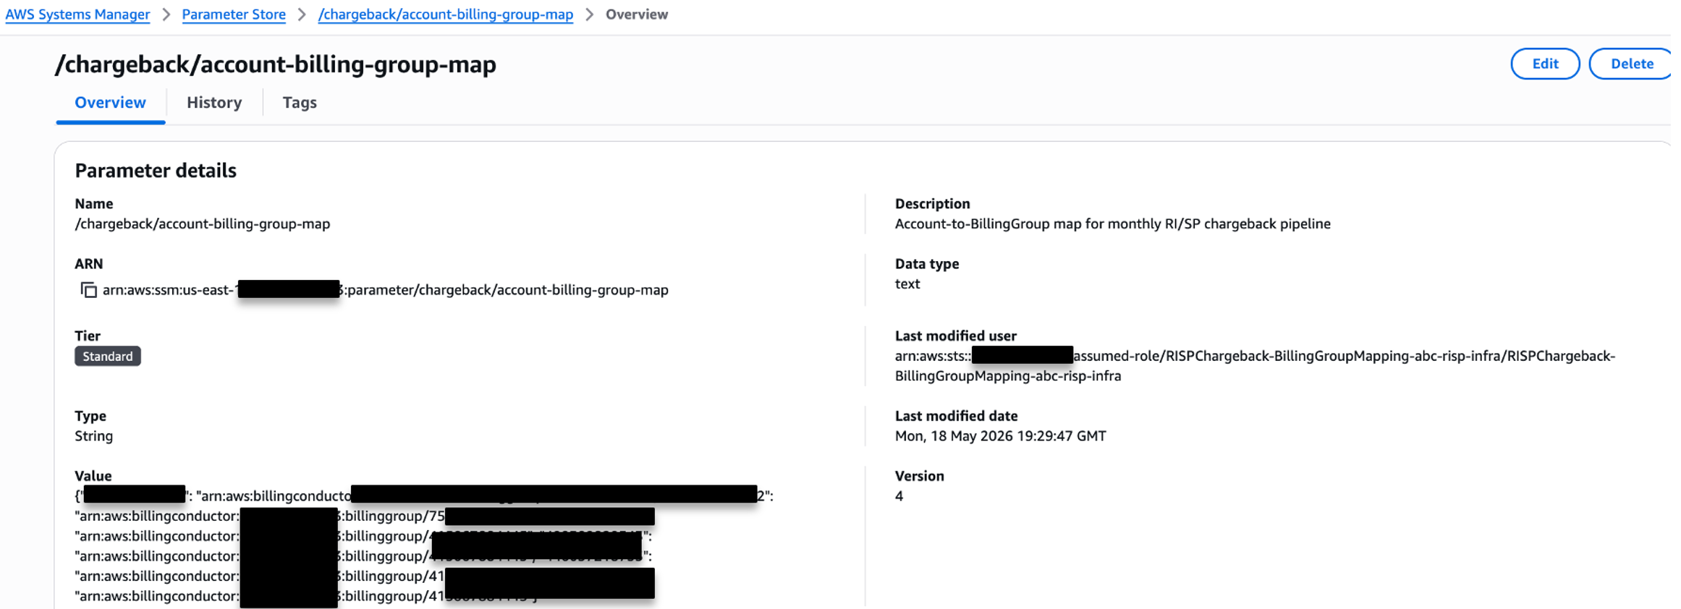This screenshot has height=609, width=1681.
Task: Click the Standard tier badge
Action: [108, 357]
